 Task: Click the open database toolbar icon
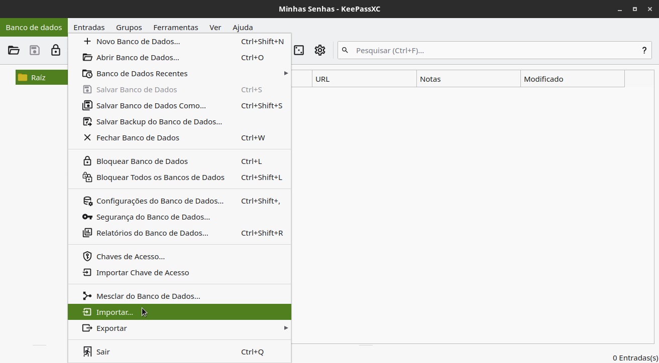point(14,50)
